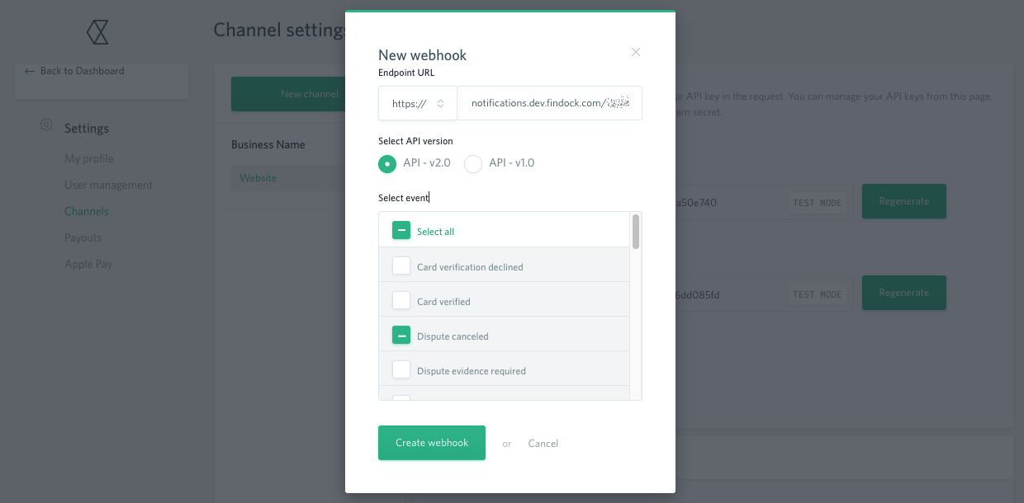The height and width of the screenshot is (503, 1024).
Task: Select the API - v2.0 radio button
Action: [x=387, y=164]
